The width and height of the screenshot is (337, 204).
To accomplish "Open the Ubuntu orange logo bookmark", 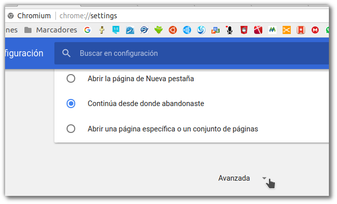I will point(173,30).
